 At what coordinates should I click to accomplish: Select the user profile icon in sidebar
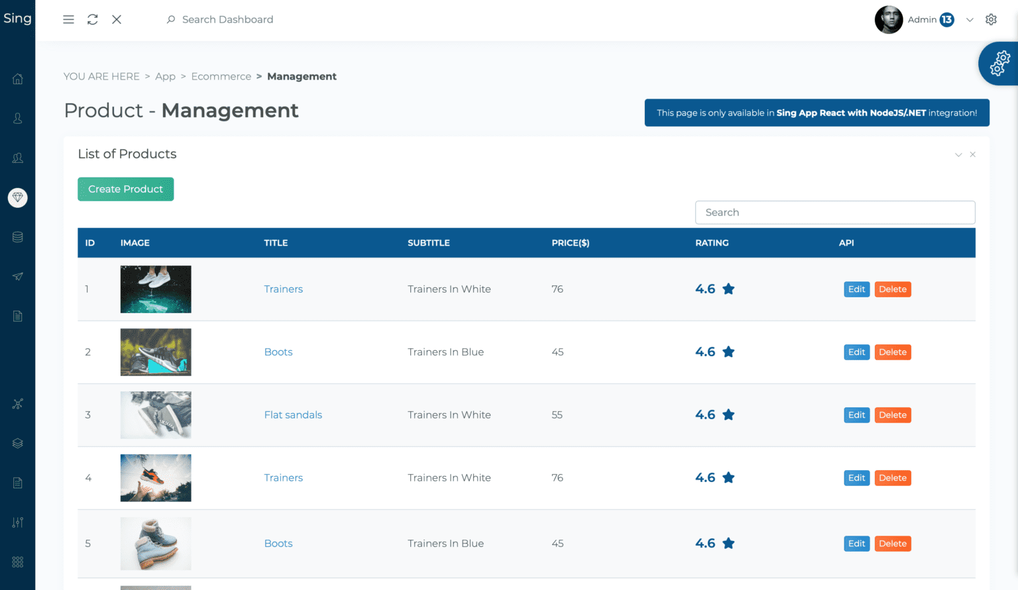click(17, 118)
